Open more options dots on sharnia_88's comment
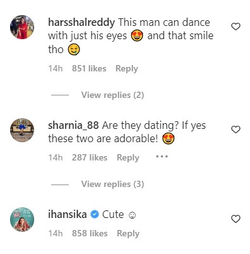Viewport: 250px width, 254px height. (162, 157)
